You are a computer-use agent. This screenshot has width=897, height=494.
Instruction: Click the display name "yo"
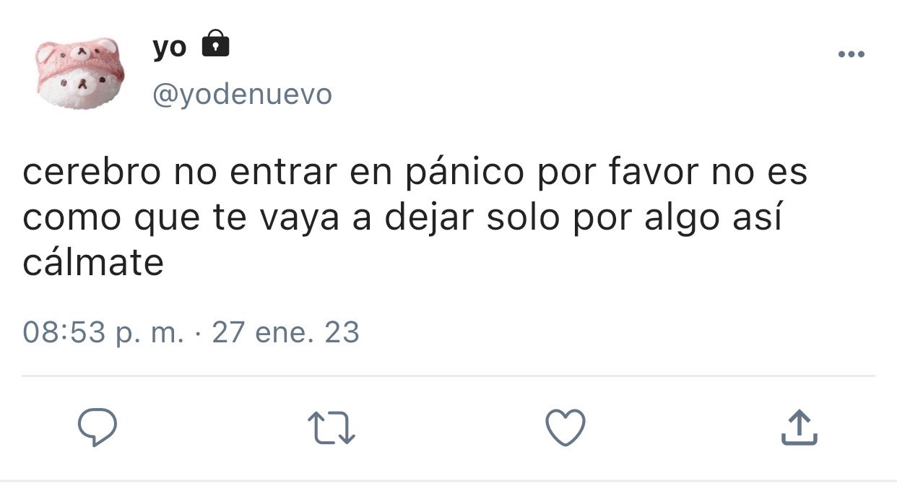(170, 48)
